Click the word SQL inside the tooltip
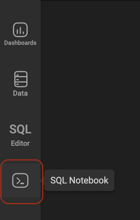 [x=58, y=180]
